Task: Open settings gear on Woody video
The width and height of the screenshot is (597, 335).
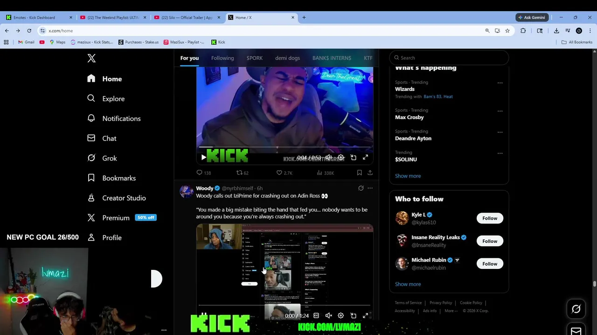Action: point(340,315)
